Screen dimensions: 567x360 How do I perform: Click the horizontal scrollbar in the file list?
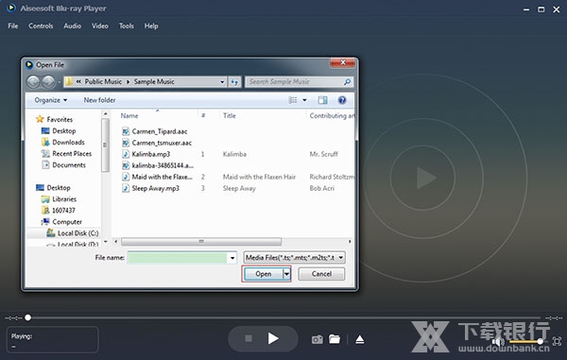(201, 241)
